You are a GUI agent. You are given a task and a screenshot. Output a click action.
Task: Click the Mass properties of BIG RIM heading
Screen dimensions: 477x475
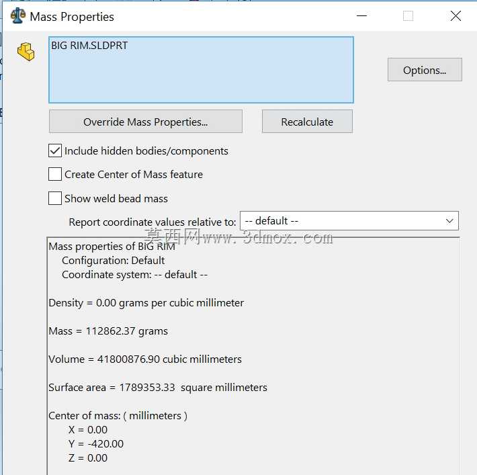point(112,247)
